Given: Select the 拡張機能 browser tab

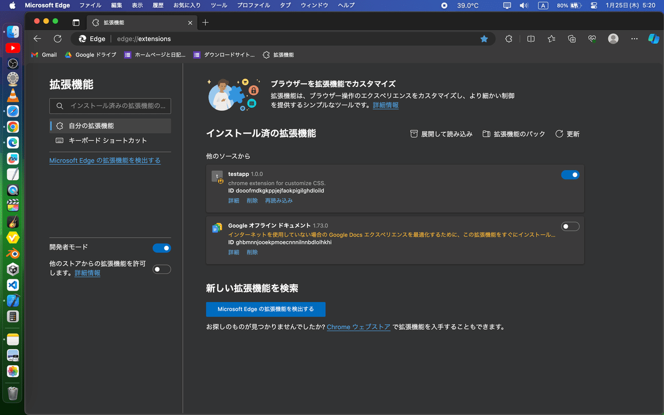Looking at the screenshot, I should [x=142, y=23].
